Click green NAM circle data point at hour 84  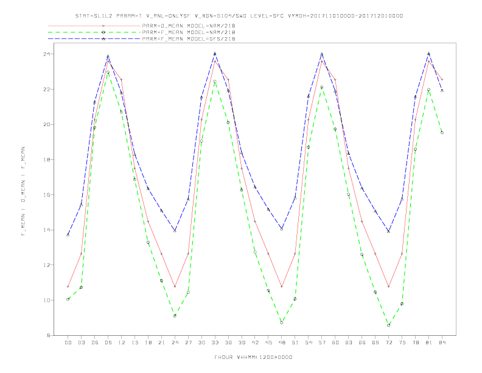[442, 133]
